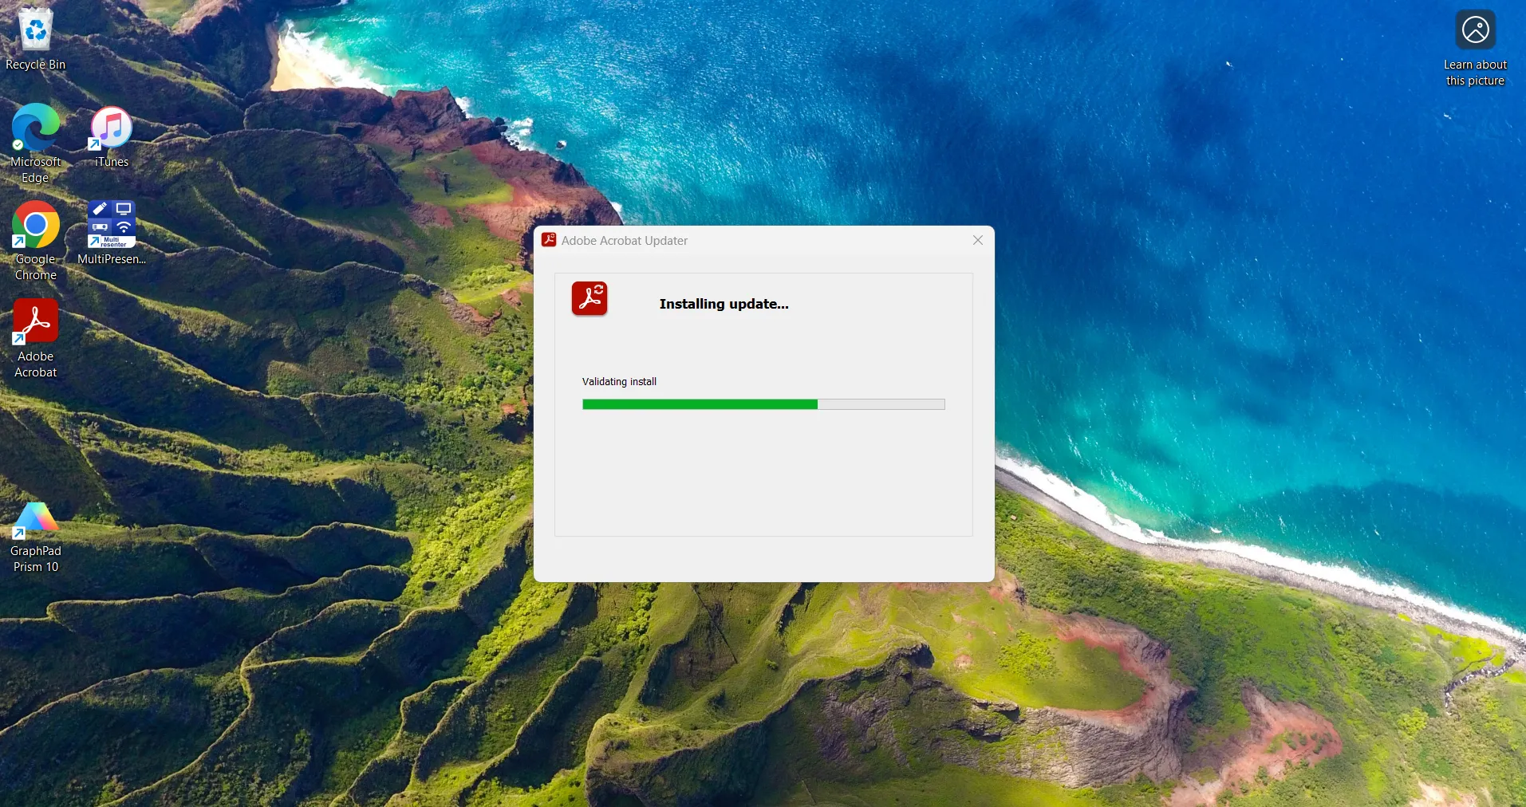The width and height of the screenshot is (1526, 807).
Task: Click the Validating install status text
Action: coord(619,381)
